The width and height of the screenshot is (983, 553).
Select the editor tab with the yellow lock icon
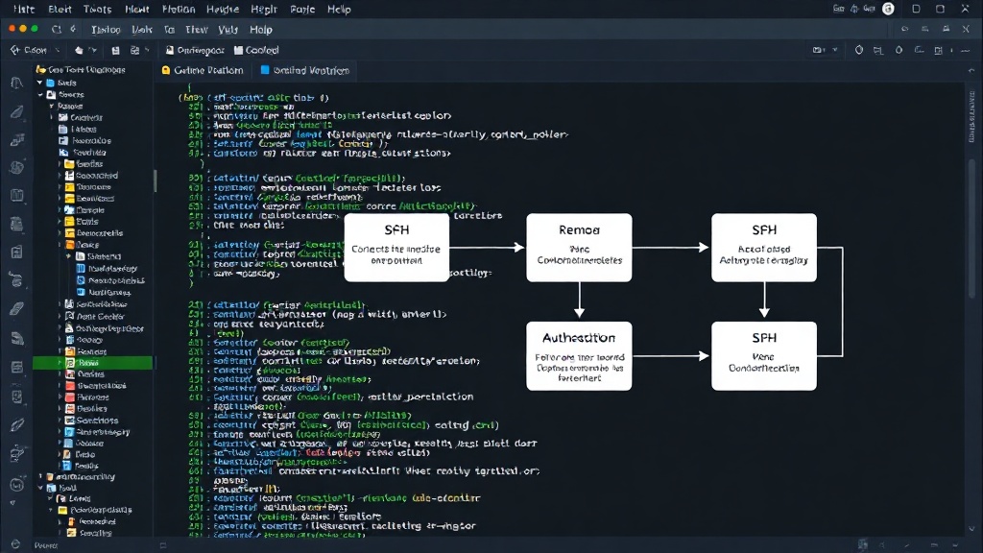click(x=203, y=70)
